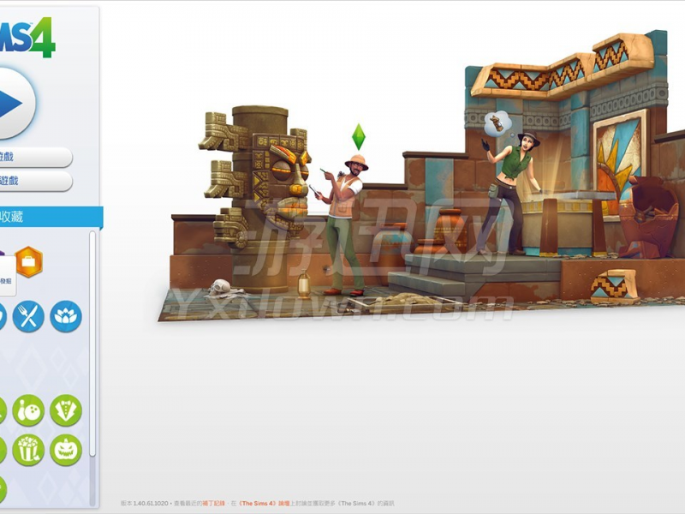The image size is (685, 514).
Task: Open the Dine Out fork and knife pack
Action: pyautogui.click(x=28, y=316)
